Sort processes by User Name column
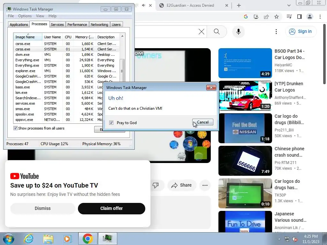The image size is (327, 245). point(53,37)
